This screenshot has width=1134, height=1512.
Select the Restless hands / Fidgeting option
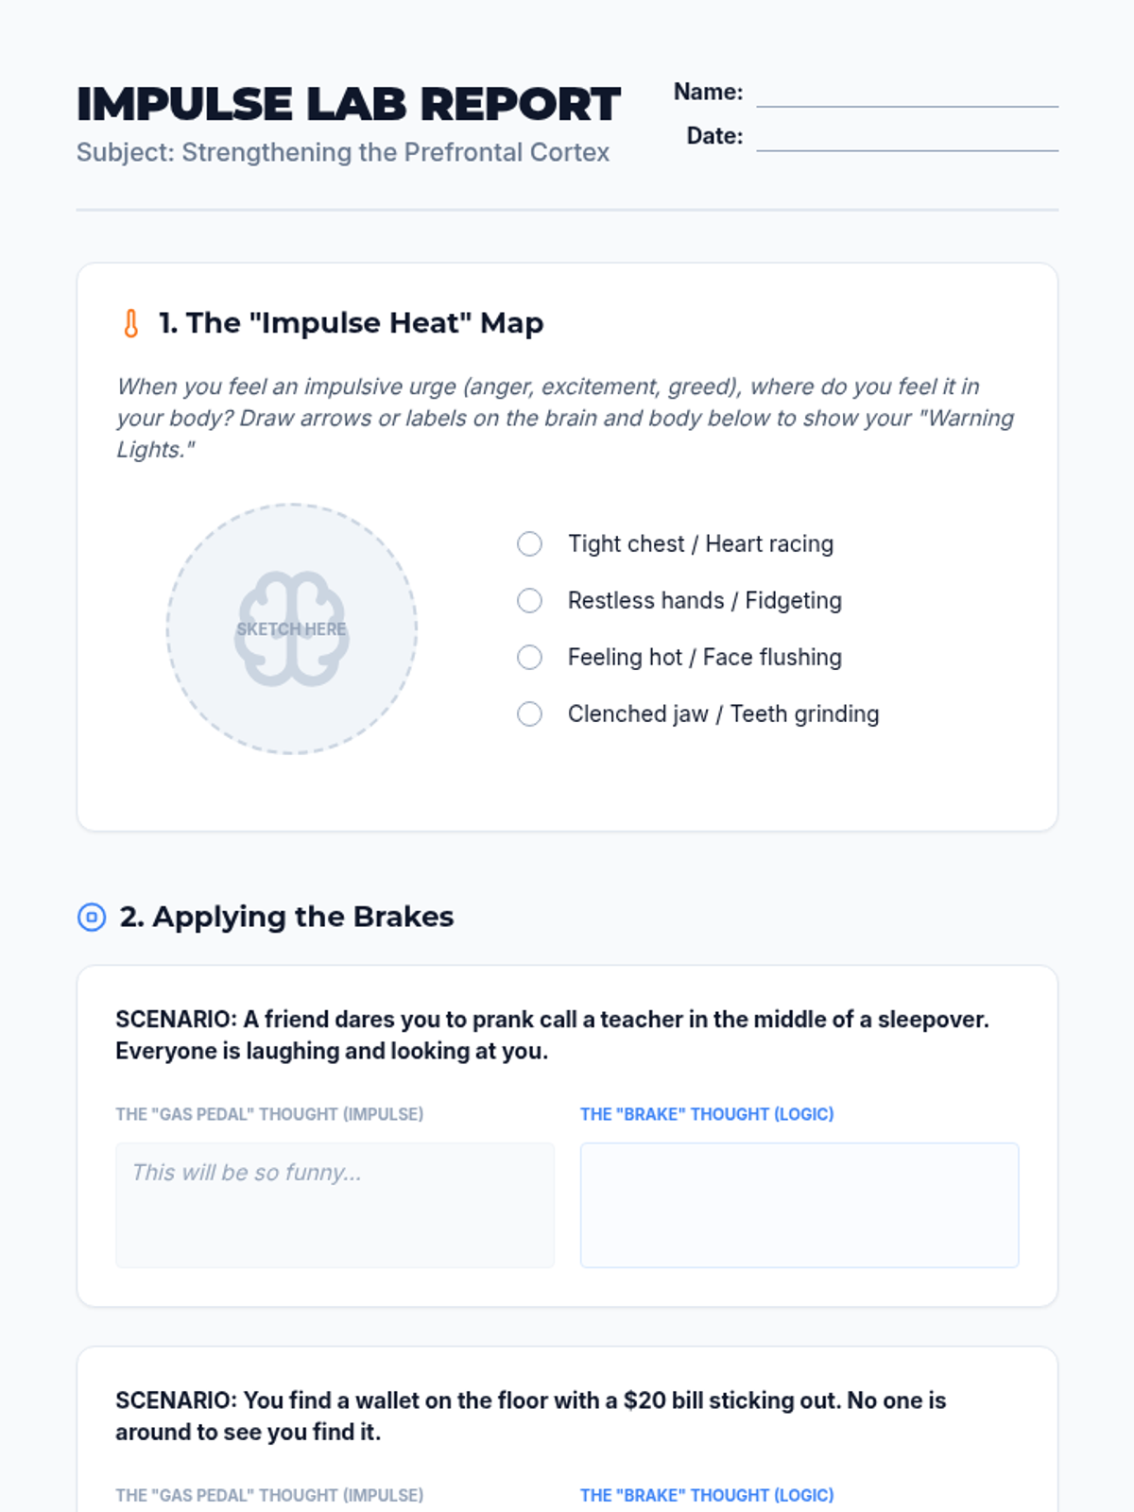(x=529, y=601)
